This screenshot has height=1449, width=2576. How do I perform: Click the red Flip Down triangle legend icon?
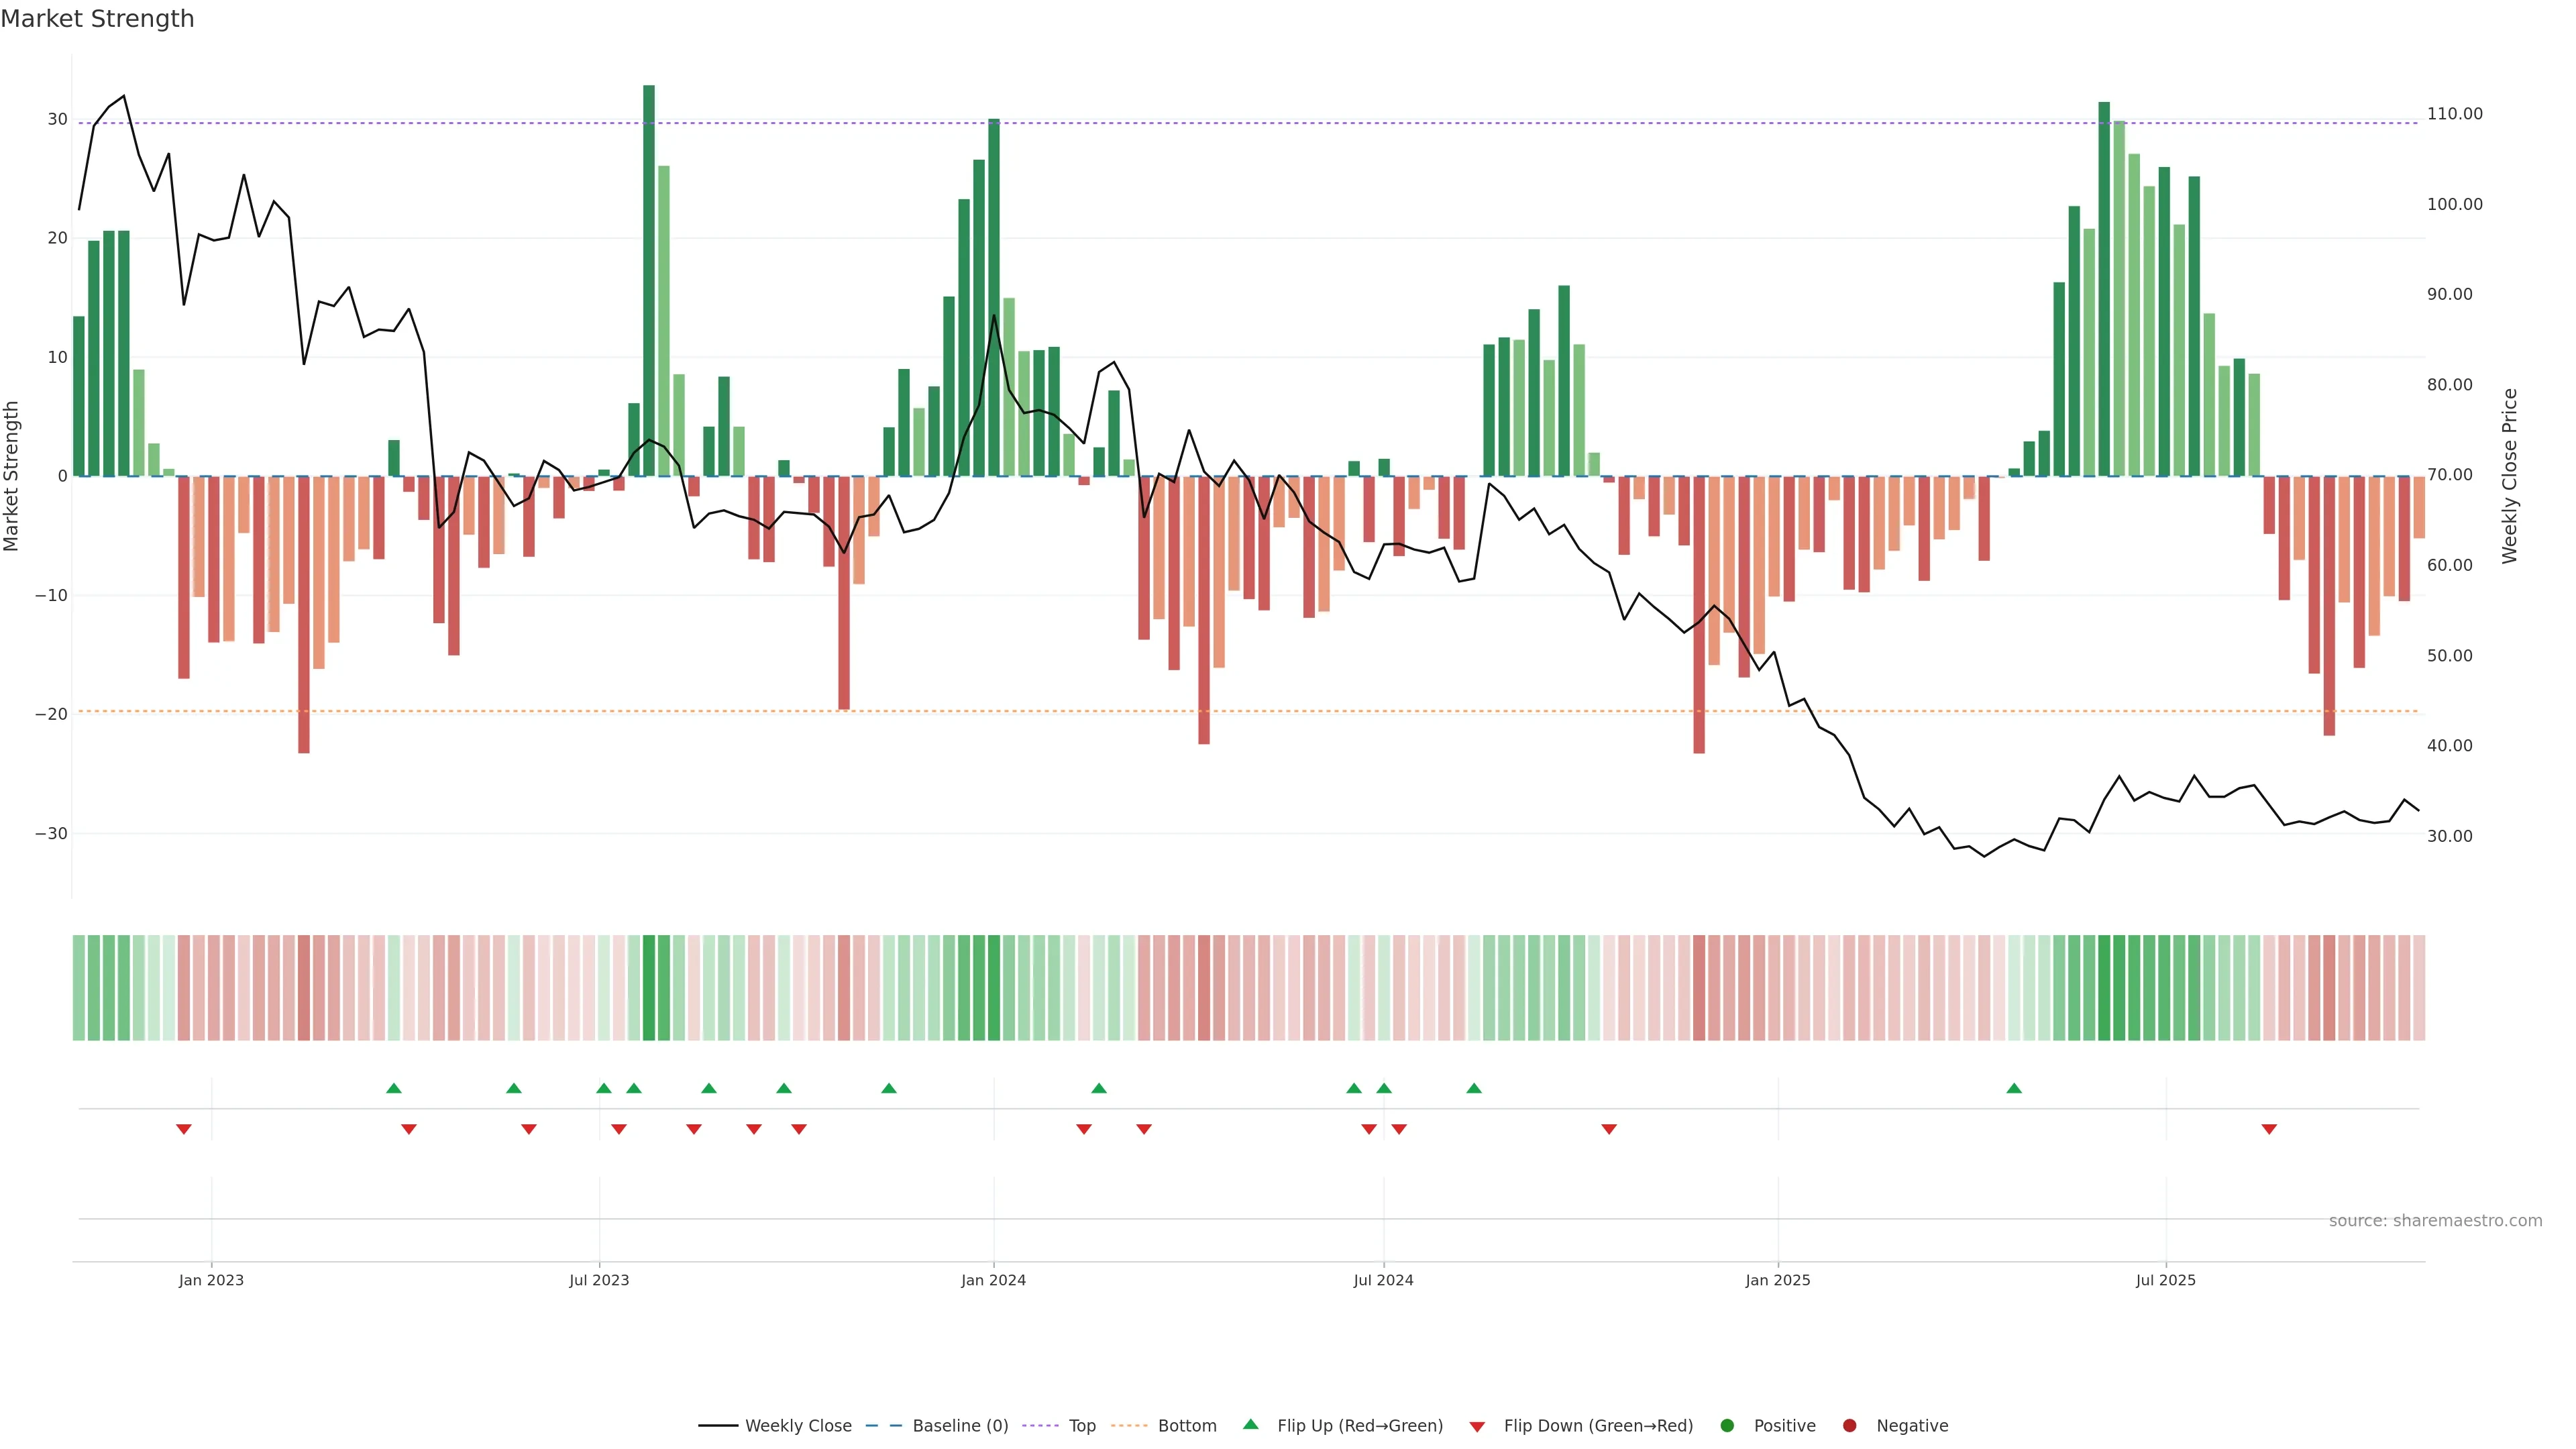[x=1477, y=1427]
